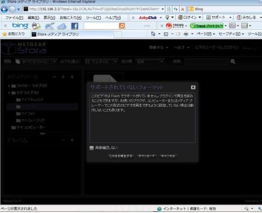Screen dimensions: 262x213
Task: Collapse the マイライブラリ tree node
Action: [x=9, y=93]
